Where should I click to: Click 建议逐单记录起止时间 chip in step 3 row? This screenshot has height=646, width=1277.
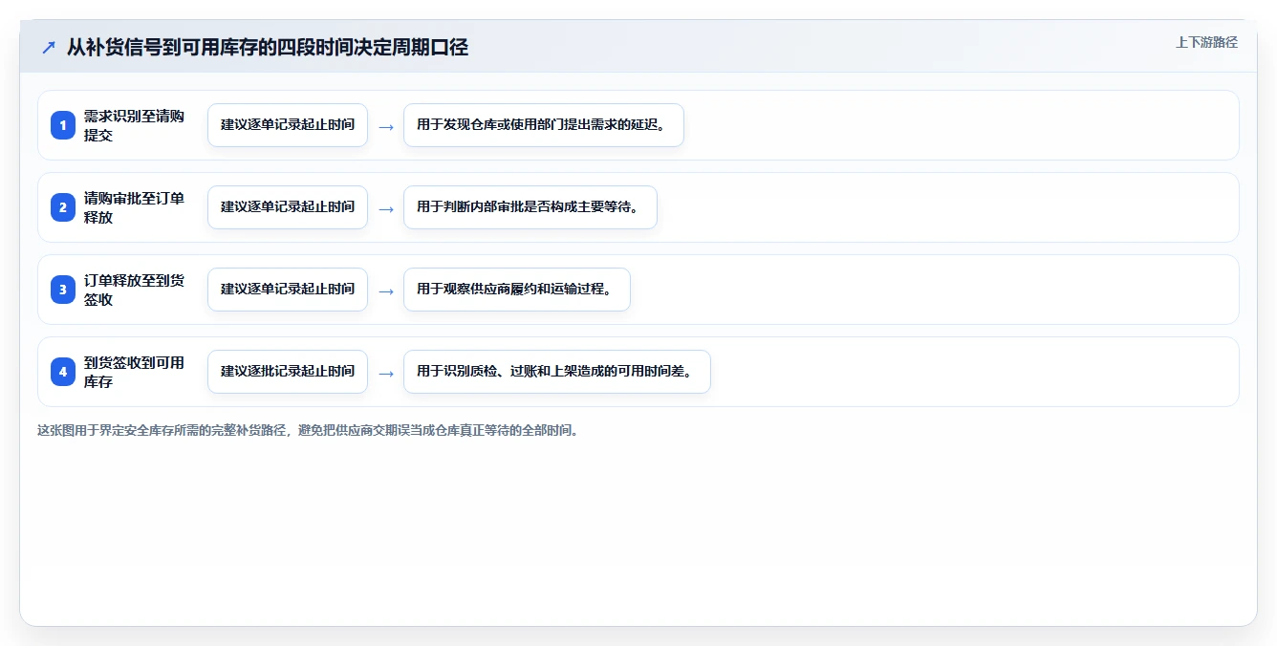(x=288, y=290)
